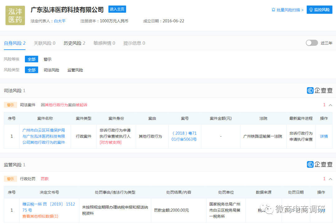Click the 罚款 label next to 行政处罚
Screen dimensions: 336x224
[x=45, y=179]
